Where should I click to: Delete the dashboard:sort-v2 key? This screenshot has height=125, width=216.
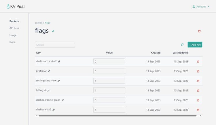coord(198,61)
